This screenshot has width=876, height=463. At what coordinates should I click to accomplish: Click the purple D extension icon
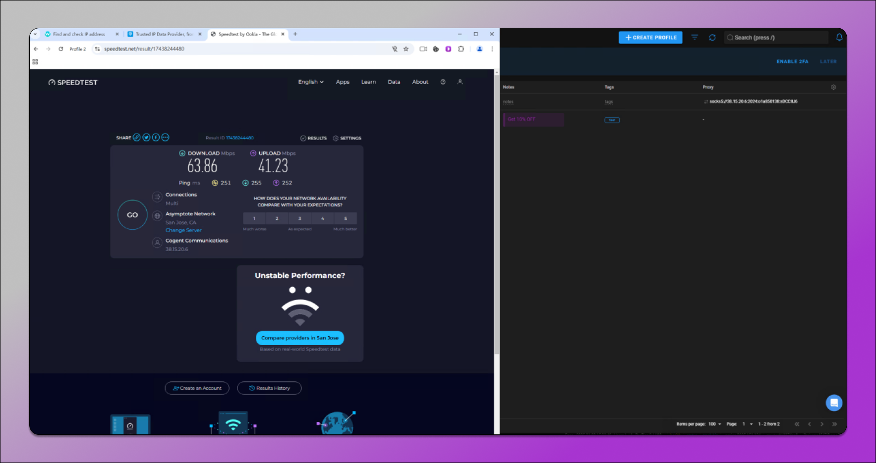pyautogui.click(x=448, y=49)
